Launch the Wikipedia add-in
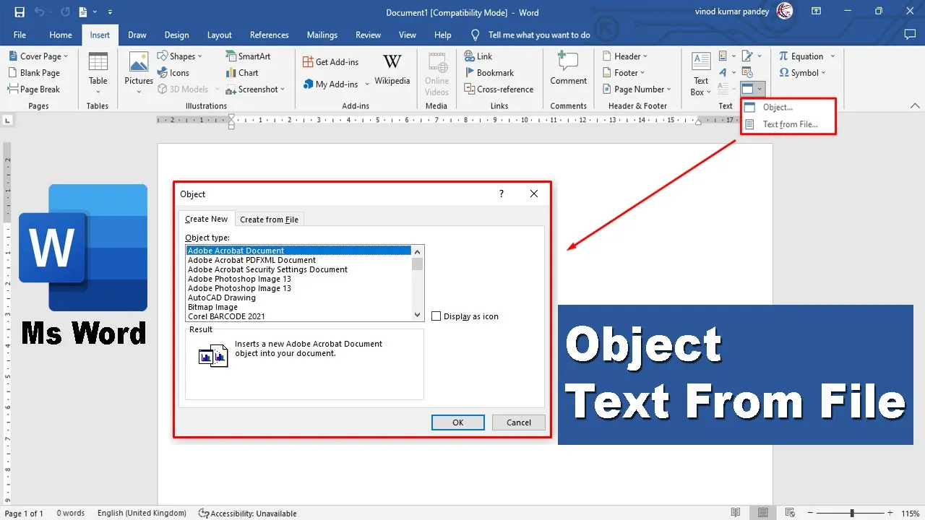This screenshot has height=520, width=925. [392, 70]
